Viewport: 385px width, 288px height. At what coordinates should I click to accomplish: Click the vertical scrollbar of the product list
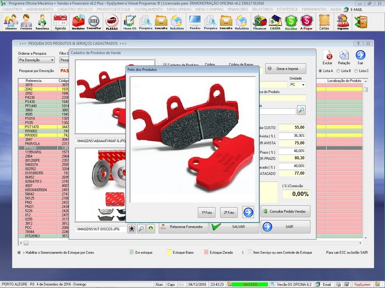[x=366, y=159]
